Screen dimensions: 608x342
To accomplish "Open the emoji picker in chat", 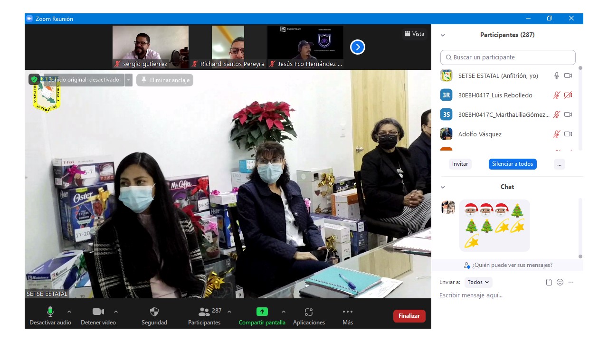I will pos(560,282).
